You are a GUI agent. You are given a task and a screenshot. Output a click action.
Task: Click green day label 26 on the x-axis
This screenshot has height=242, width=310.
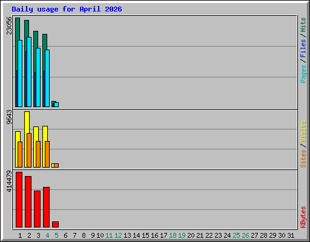(x=245, y=235)
